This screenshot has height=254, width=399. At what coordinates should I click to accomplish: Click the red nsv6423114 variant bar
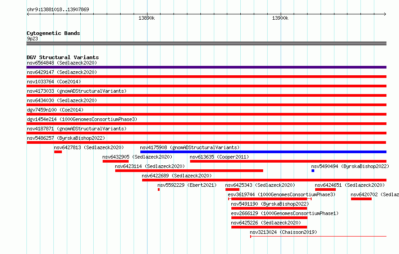(x=189, y=171)
